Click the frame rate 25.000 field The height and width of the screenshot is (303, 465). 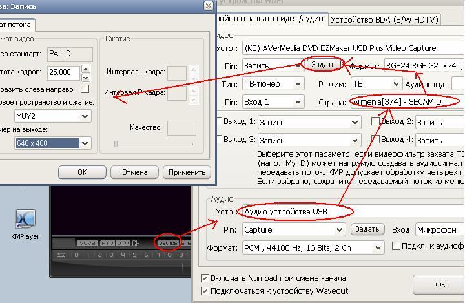(64, 72)
